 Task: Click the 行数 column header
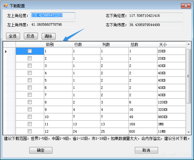[x=86, y=44]
